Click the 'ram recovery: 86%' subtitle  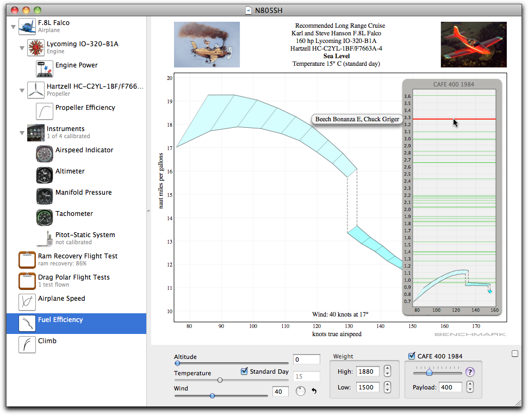click(x=63, y=263)
